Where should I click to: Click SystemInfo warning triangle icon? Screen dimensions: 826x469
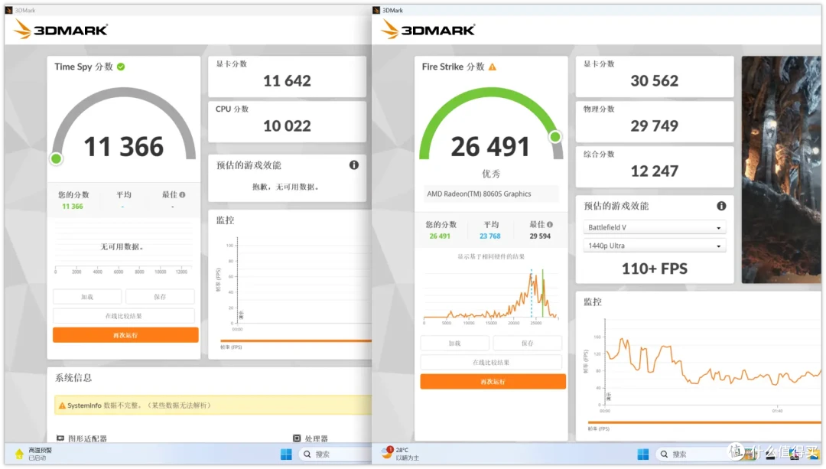62,405
